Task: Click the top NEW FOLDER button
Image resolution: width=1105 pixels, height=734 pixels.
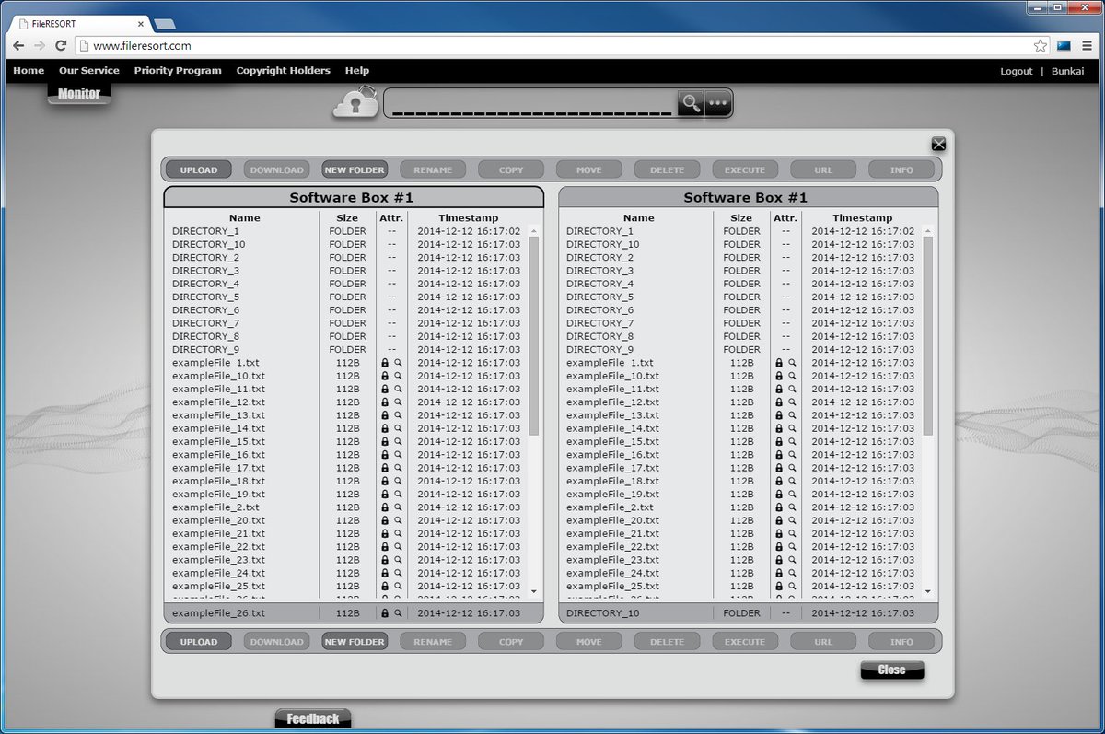Action: 355,169
